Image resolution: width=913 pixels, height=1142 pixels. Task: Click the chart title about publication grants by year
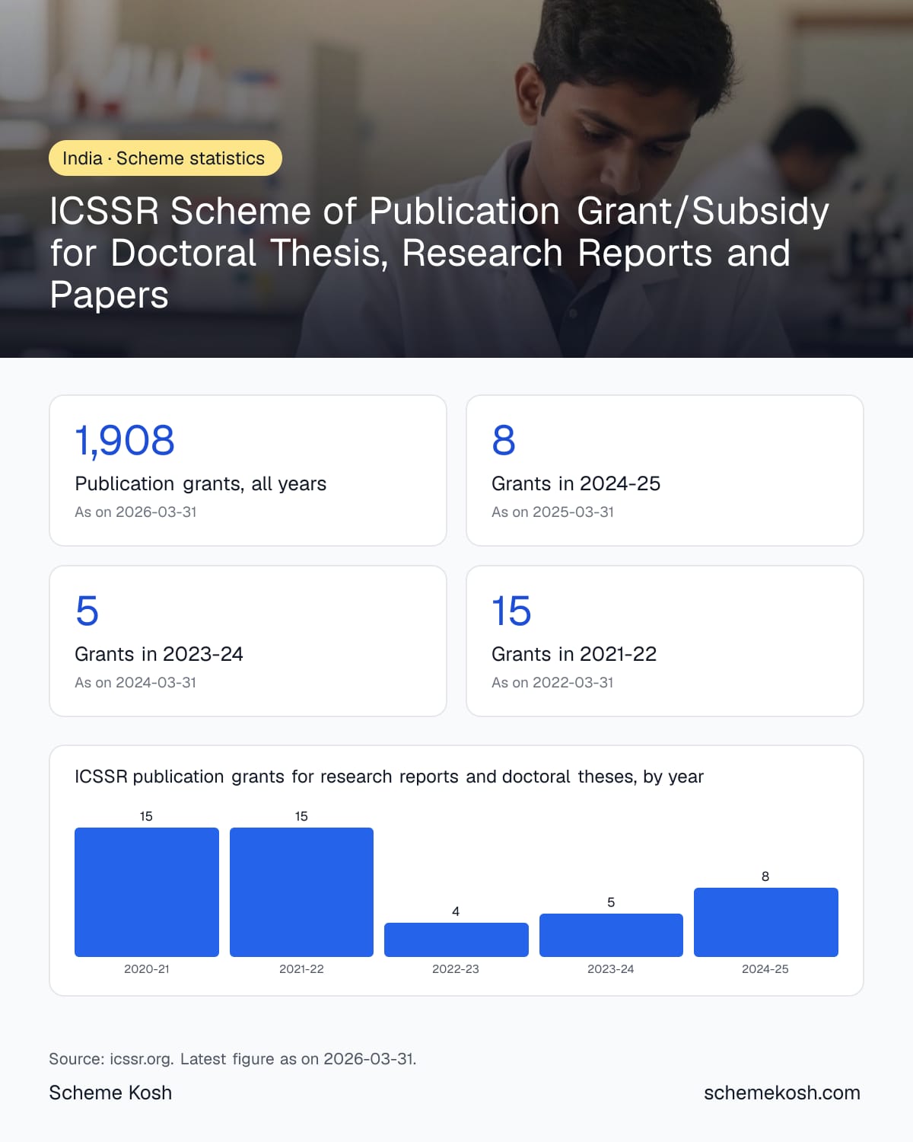(x=389, y=777)
